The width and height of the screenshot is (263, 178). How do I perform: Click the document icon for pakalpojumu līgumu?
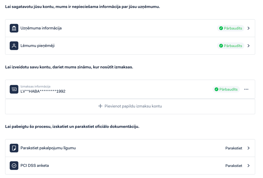click(14, 148)
